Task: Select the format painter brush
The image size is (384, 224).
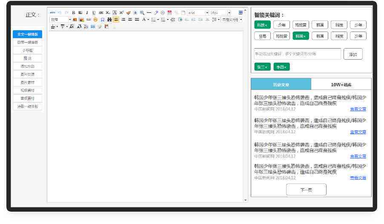Action: coord(128,12)
